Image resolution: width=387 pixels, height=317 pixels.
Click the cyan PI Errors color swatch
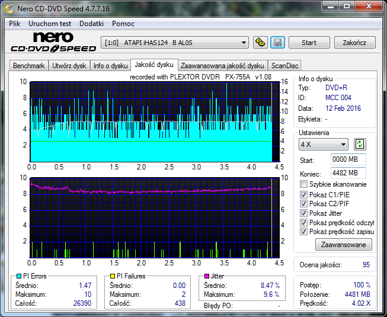pyautogui.click(x=19, y=276)
